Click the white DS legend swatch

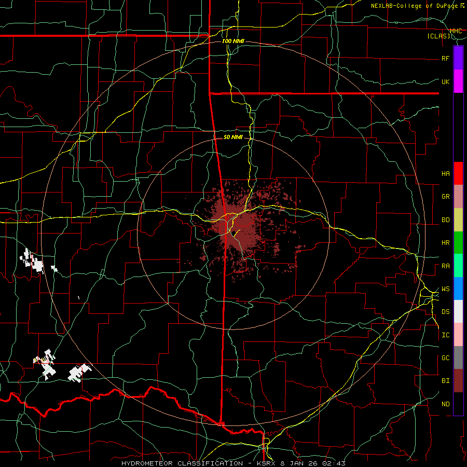click(458, 311)
